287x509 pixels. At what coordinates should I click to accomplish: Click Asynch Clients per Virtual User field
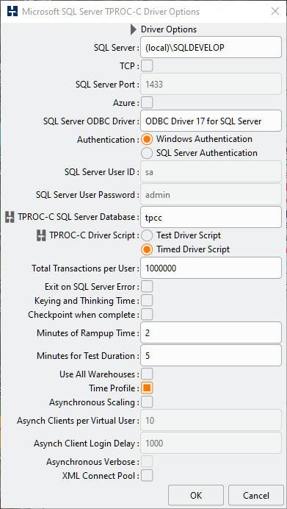[x=211, y=421]
